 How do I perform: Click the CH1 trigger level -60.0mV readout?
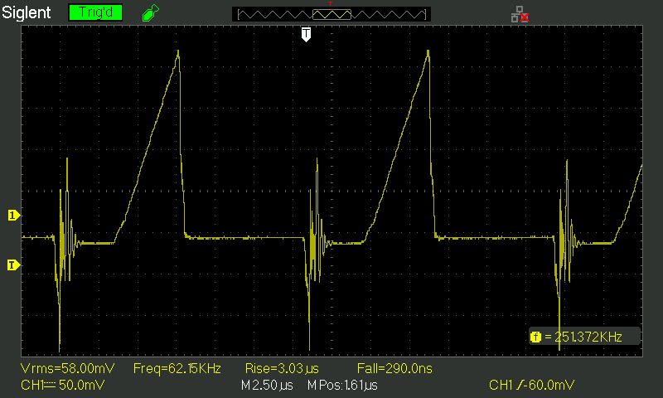(x=531, y=385)
